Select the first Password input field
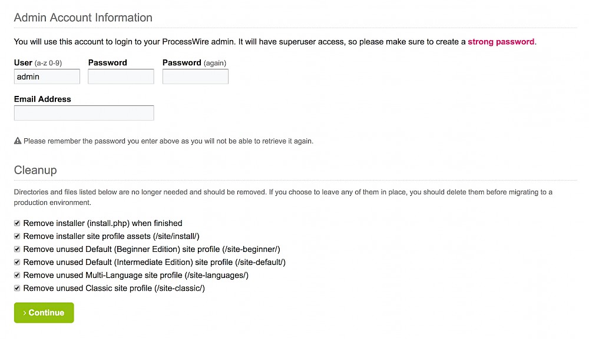589x339 pixels. (121, 77)
